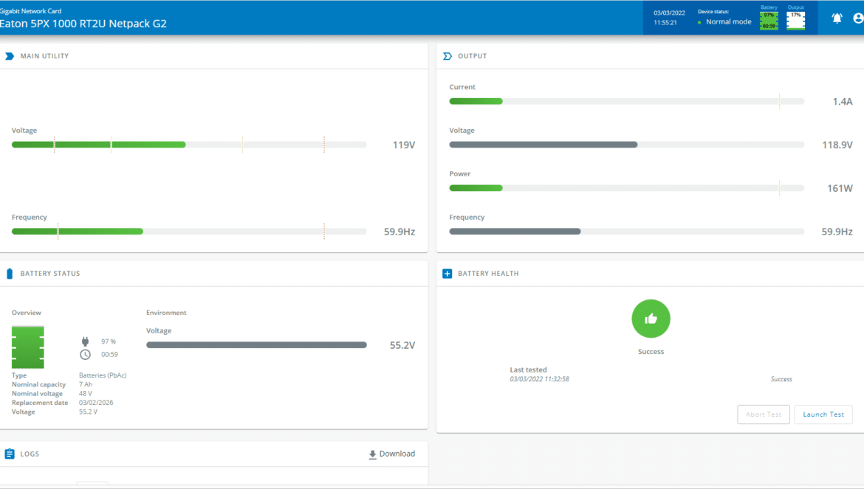Click Output voltage gray progress bar
This screenshot has height=489, width=864.
coord(626,145)
